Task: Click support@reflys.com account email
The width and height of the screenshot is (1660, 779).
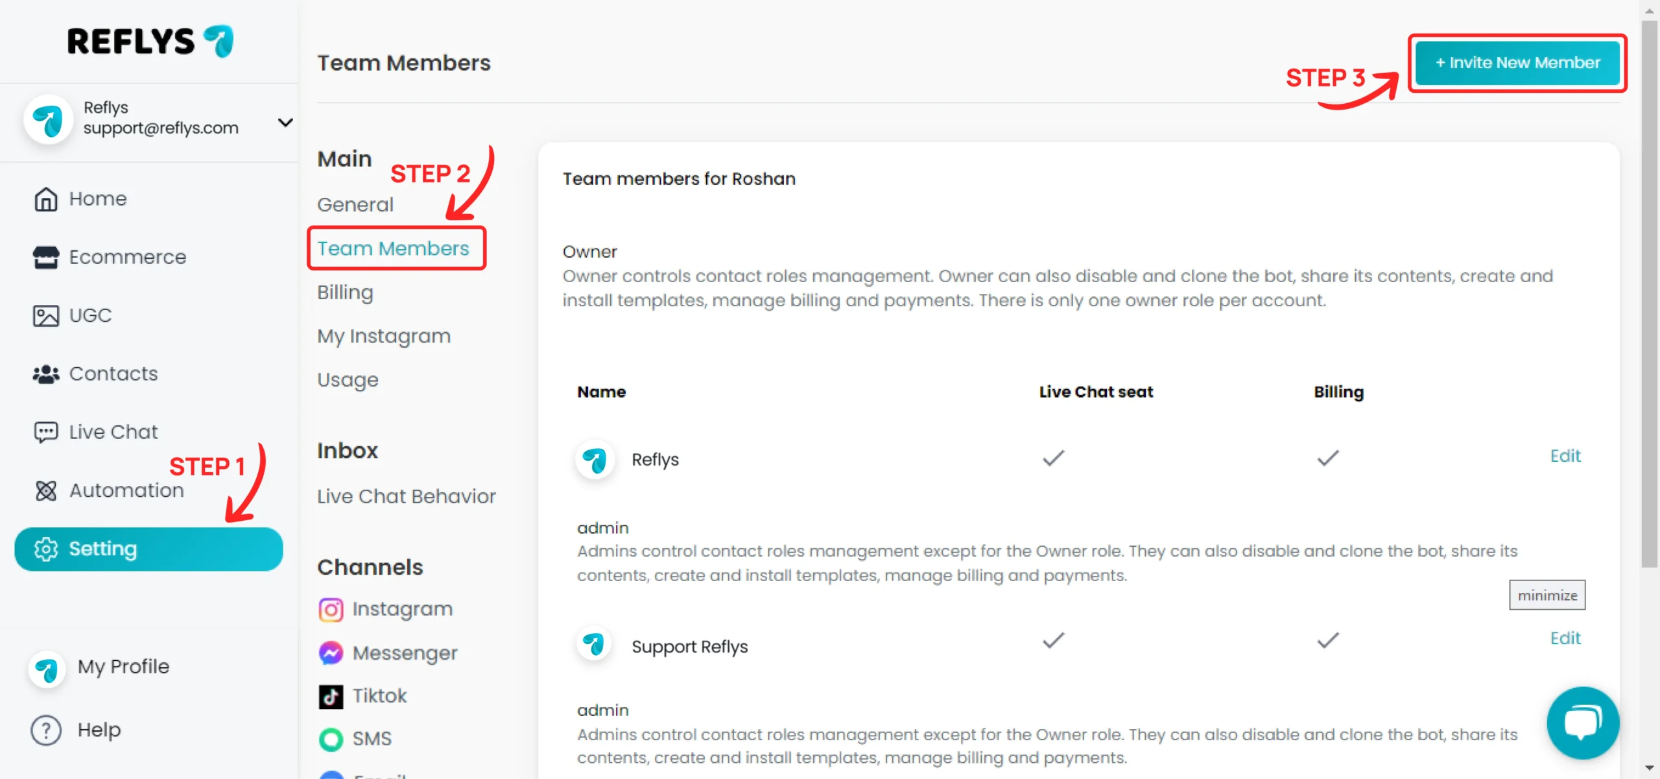Action: [x=161, y=128]
